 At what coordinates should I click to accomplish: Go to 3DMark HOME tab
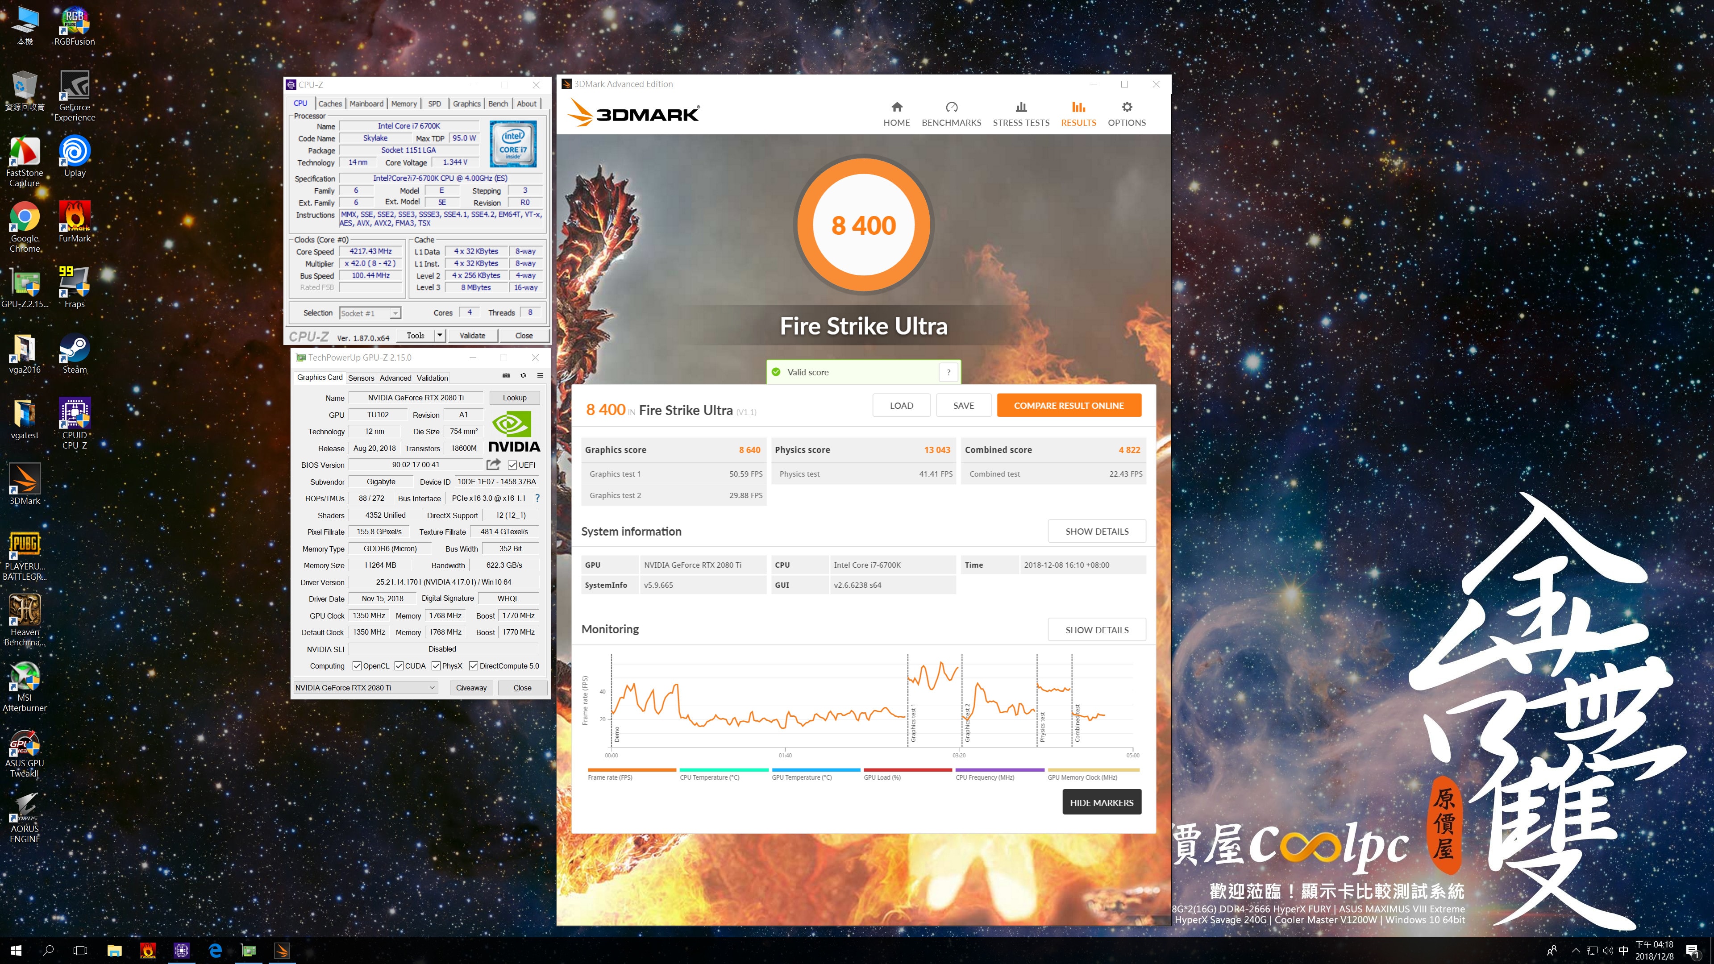[896, 114]
